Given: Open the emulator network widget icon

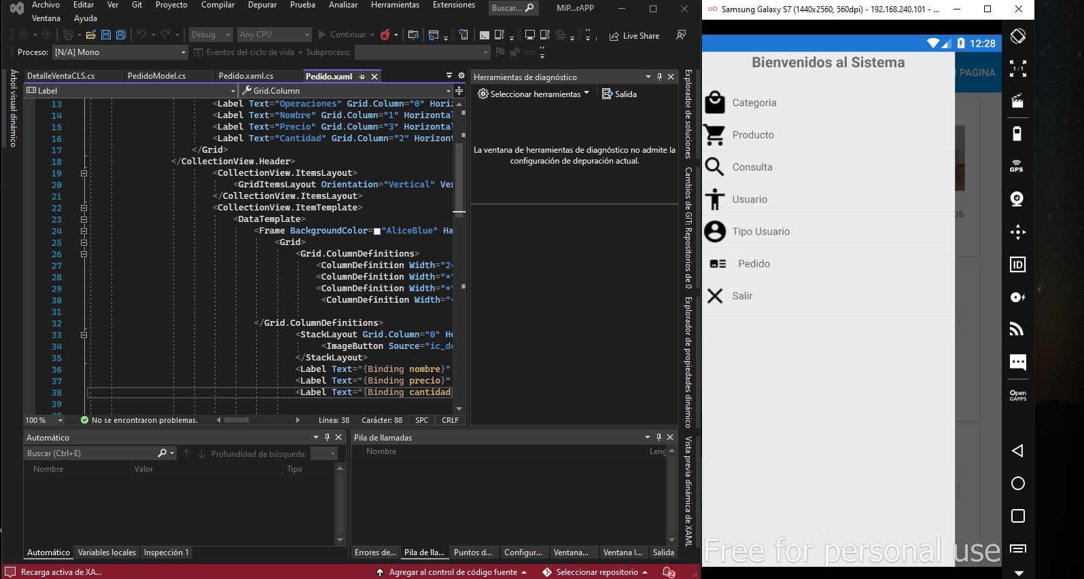Looking at the screenshot, I should tap(1017, 330).
